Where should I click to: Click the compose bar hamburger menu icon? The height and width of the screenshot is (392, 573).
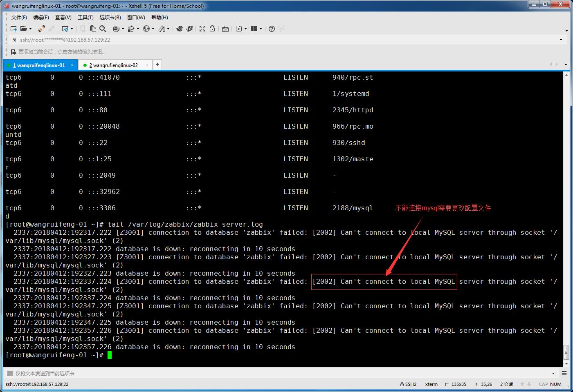(564, 373)
